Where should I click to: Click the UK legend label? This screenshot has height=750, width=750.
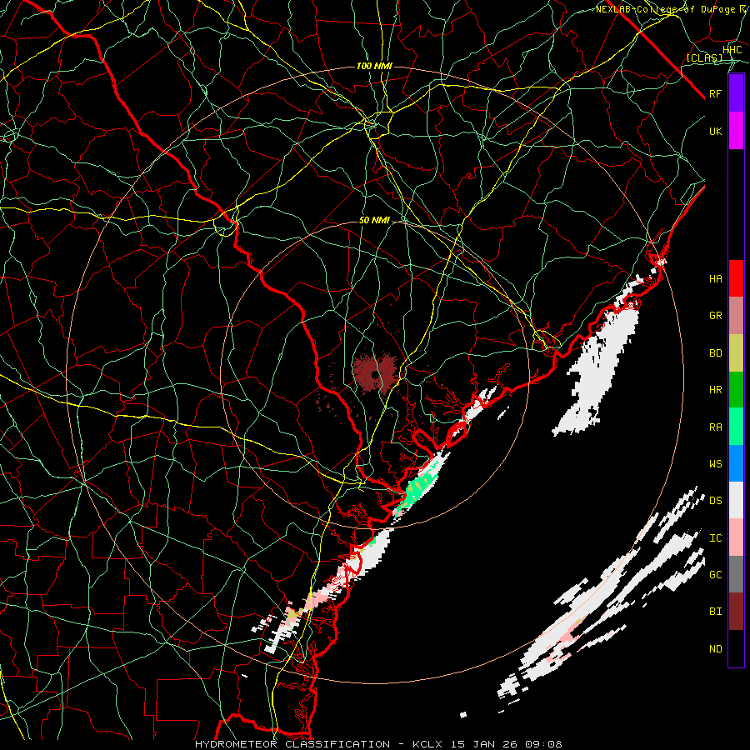[716, 131]
